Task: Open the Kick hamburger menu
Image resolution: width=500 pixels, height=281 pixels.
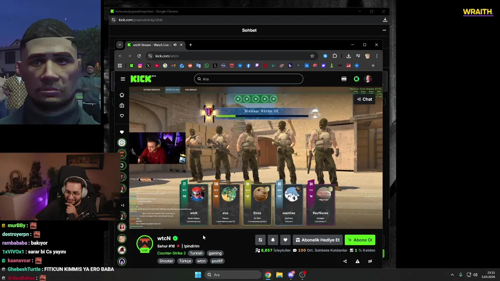Action: pyautogui.click(x=123, y=79)
